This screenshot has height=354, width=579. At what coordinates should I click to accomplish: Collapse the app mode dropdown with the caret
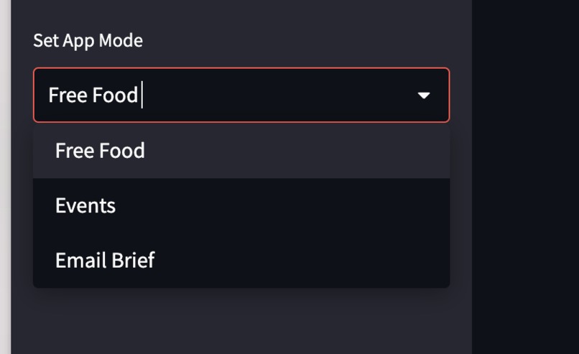click(424, 96)
